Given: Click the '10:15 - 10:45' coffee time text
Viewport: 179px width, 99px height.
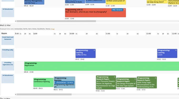Looking at the screenshot, I should pos(80,59).
